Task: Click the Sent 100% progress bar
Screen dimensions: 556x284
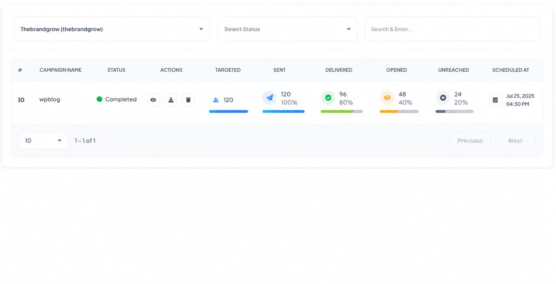Action: [x=283, y=111]
